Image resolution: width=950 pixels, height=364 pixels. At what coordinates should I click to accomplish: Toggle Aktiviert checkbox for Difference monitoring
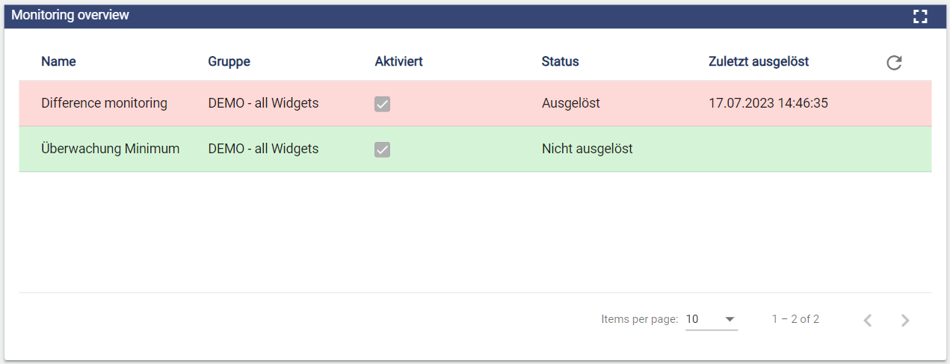pyautogui.click(x=382, y=104)
